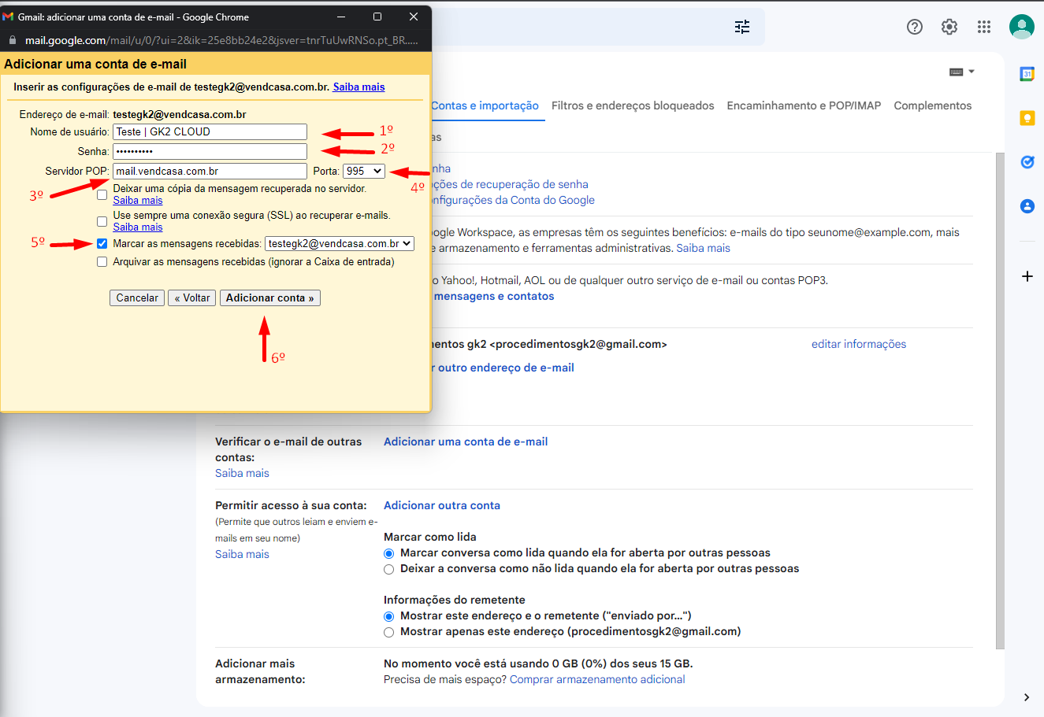The width and height of the screenshot is (1044, 717).
Task: Open 'Encaminhamento e POP/IMAP' tab
Action: 804,105
